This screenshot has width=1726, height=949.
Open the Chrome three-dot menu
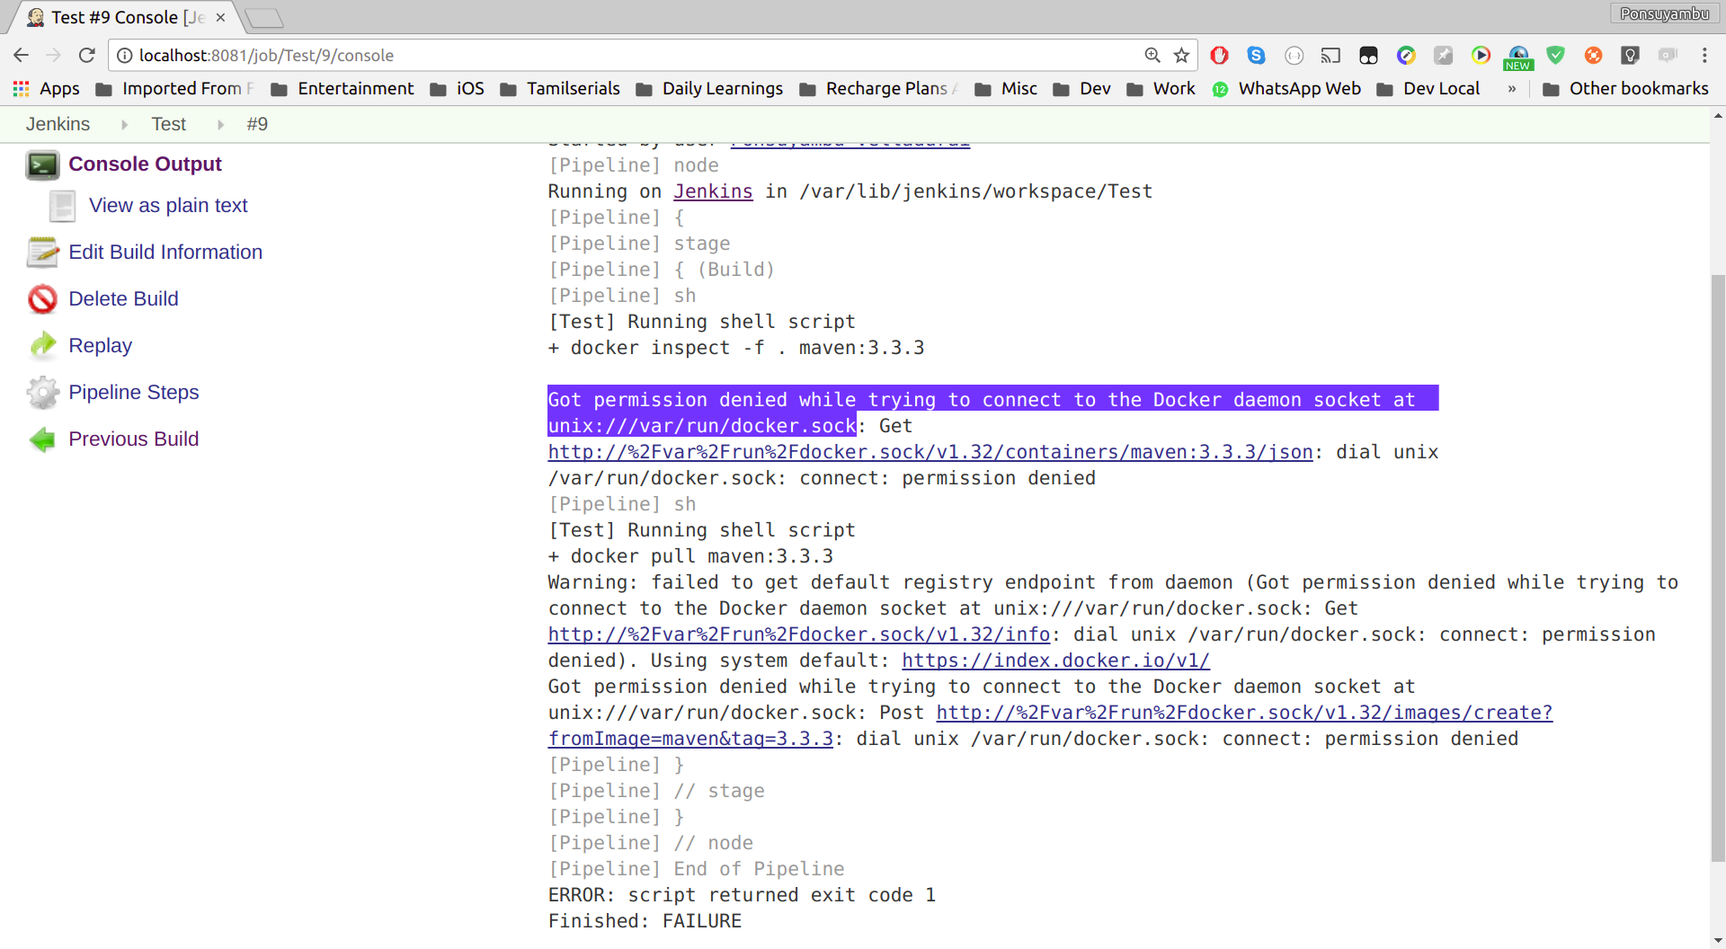[1704, 55]
